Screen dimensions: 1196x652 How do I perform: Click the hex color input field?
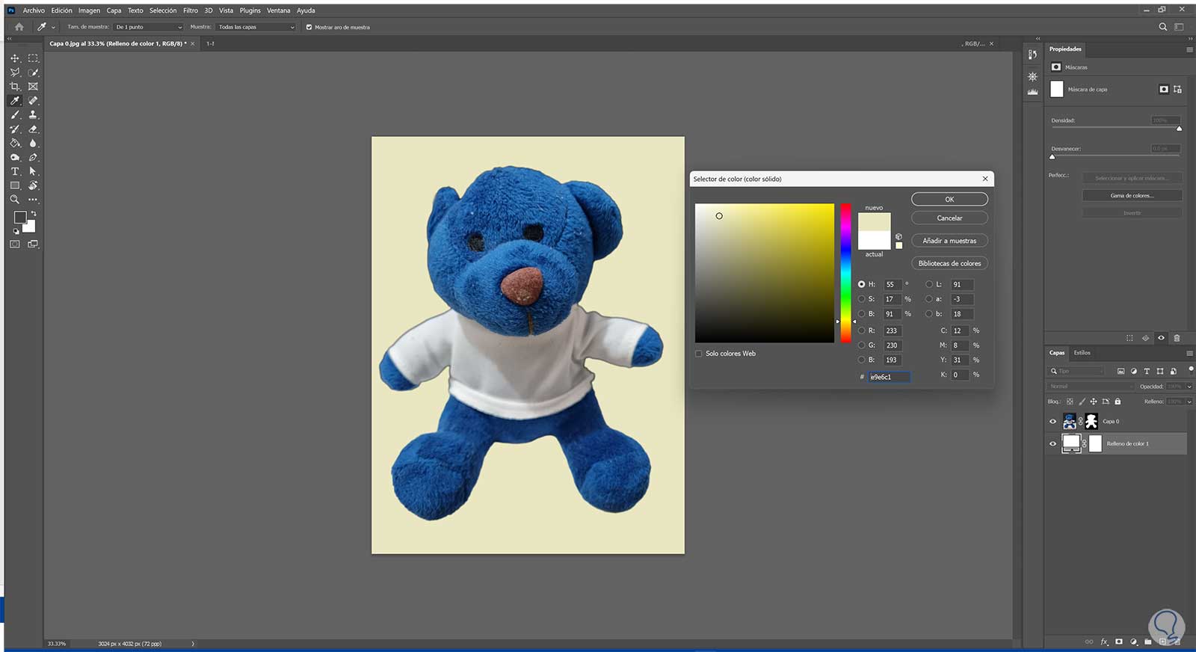point(889,377)
